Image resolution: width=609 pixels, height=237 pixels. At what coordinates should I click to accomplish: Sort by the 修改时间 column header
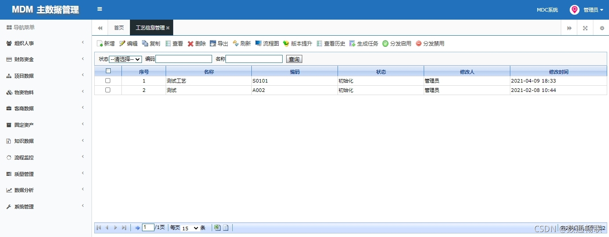click(559, 71)
